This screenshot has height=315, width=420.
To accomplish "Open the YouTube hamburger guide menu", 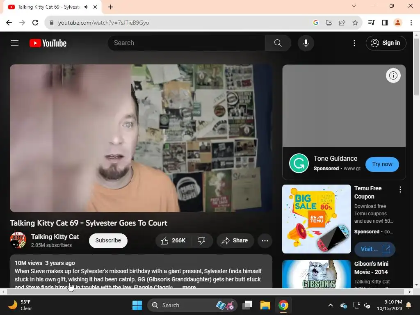I will pyautogui.click(x=15, y=43).
